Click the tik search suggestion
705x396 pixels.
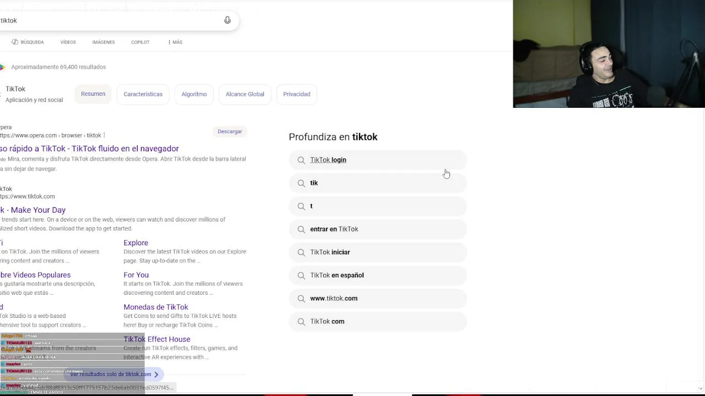click(378, 183)
